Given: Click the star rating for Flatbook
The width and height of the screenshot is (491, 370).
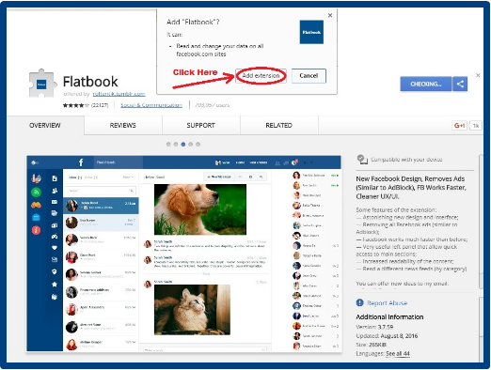Looking at the screenshot, I should pos(76,105).
